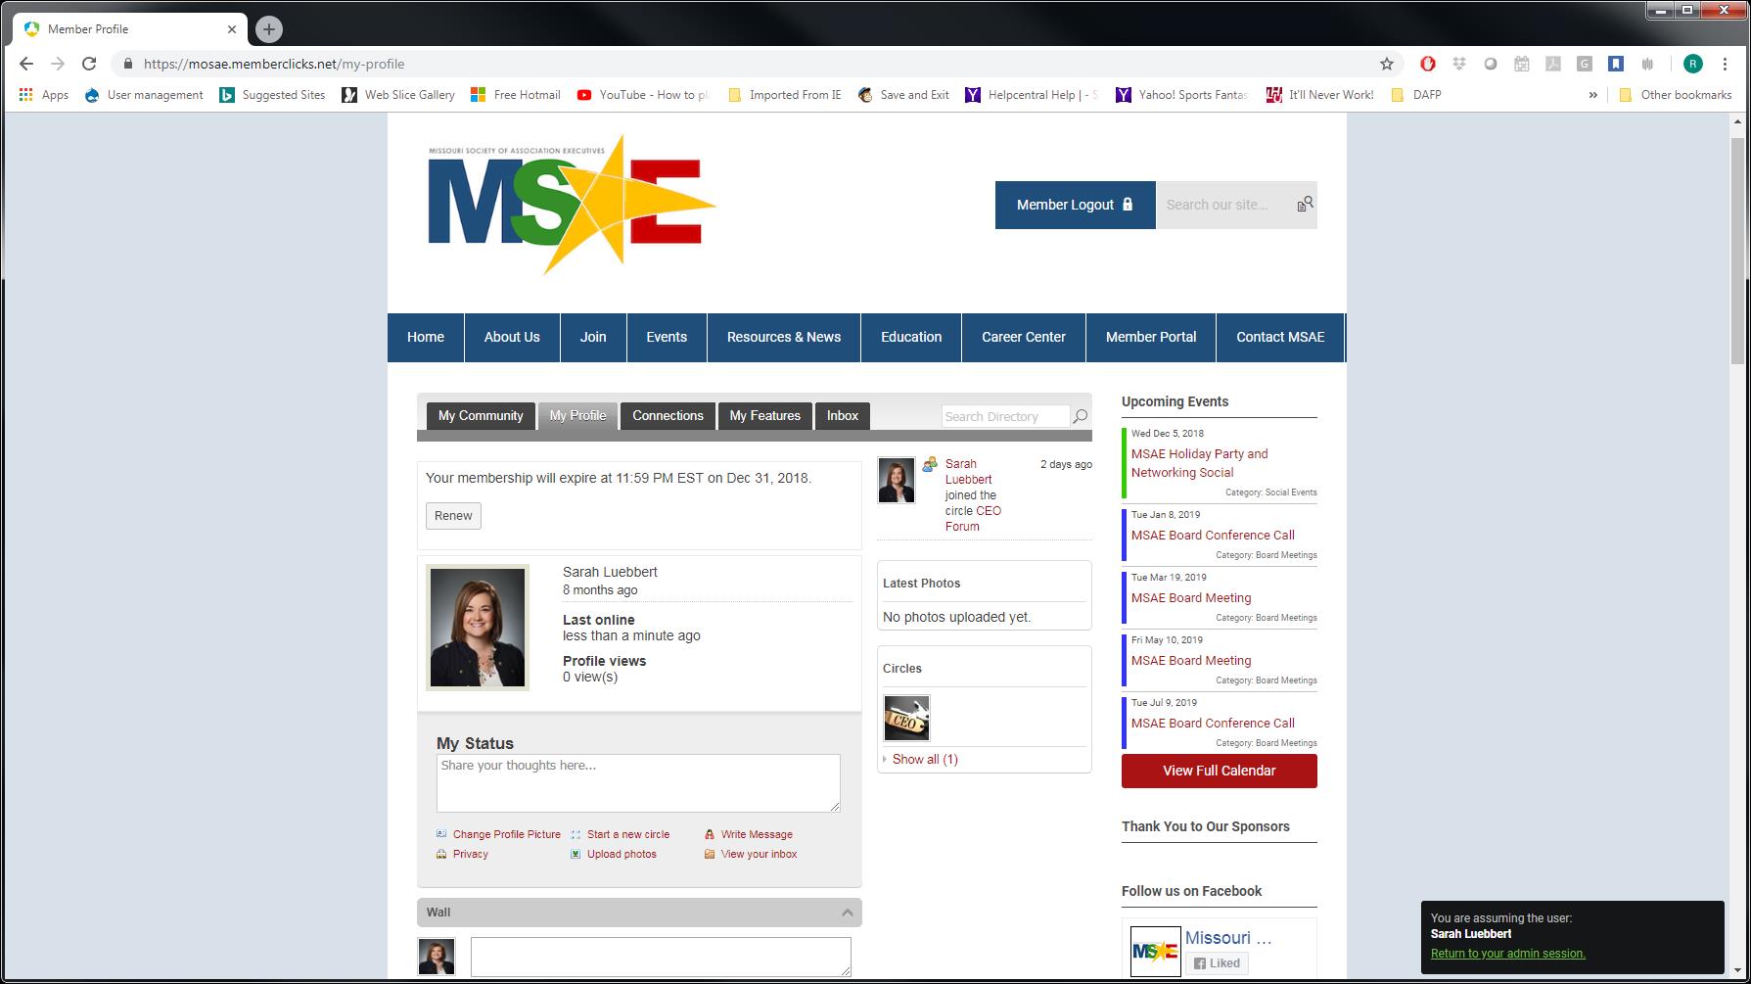
Task: Click the site search magnifier icon
Action: (x=1305, y=205)
